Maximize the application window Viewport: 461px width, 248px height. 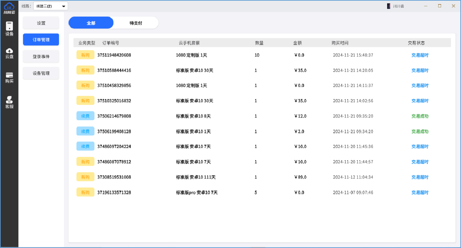point(439,6)
